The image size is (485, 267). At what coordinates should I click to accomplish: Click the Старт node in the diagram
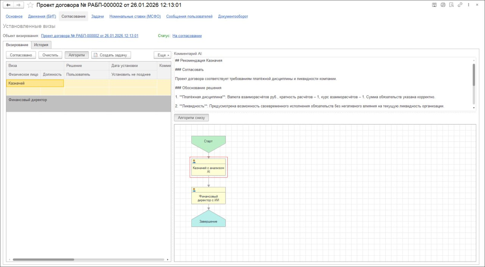(208, 144)
